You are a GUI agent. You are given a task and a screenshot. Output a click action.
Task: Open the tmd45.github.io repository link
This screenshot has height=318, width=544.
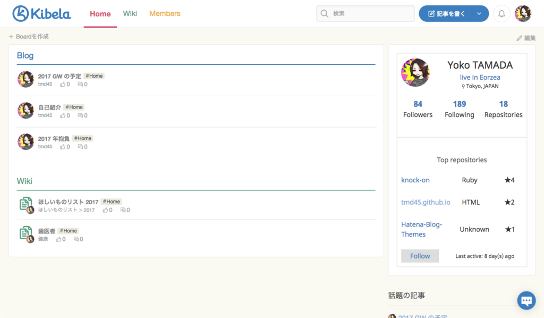(x=426, y=202)
